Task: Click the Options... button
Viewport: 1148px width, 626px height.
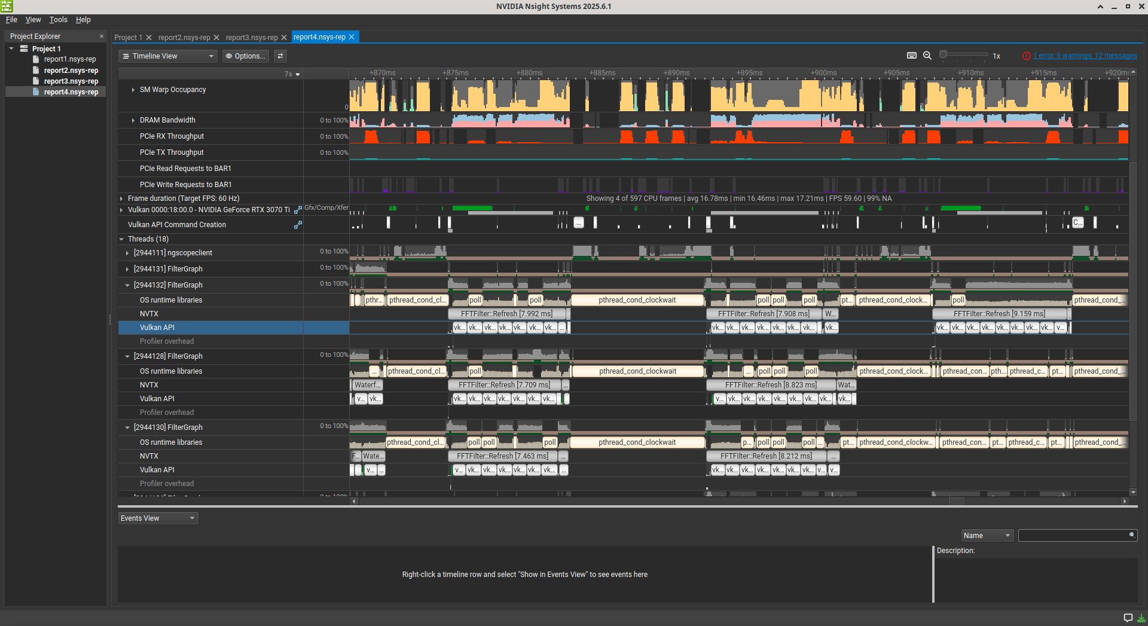Action: coord(245,56)
